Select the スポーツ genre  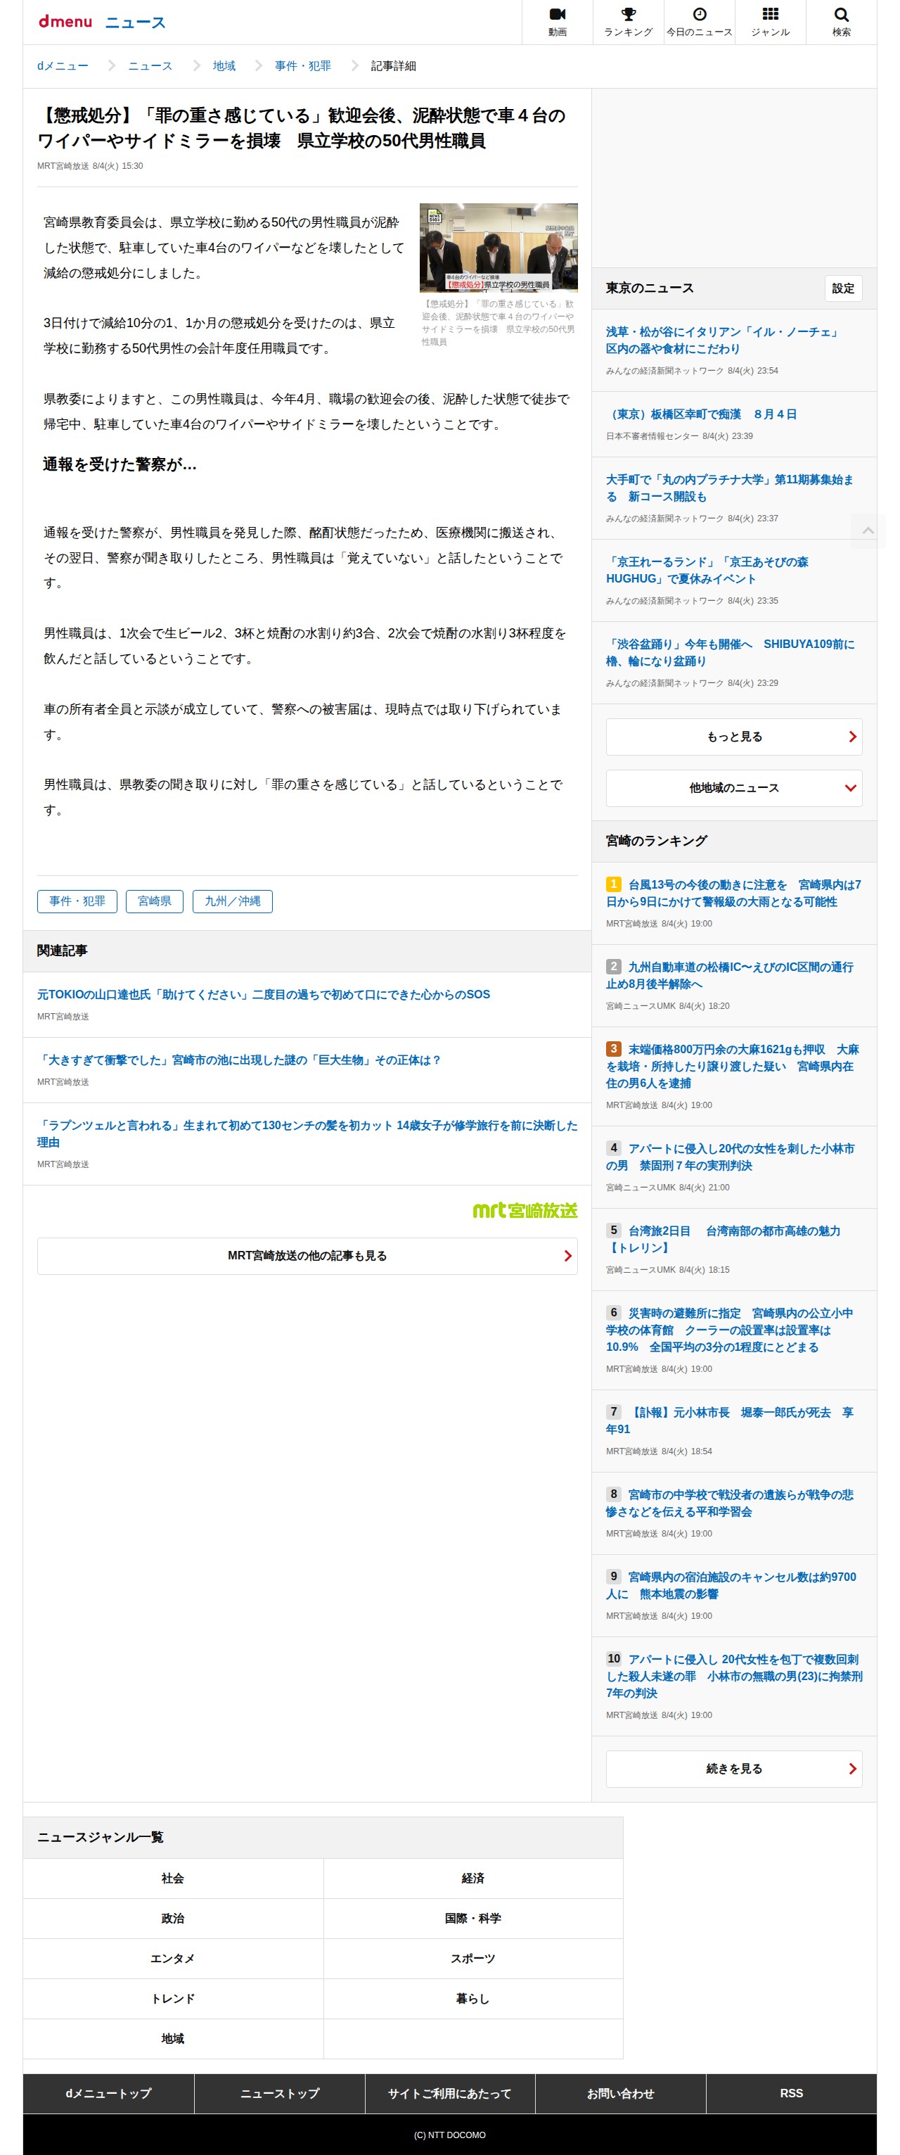[x=473, y=1959]
